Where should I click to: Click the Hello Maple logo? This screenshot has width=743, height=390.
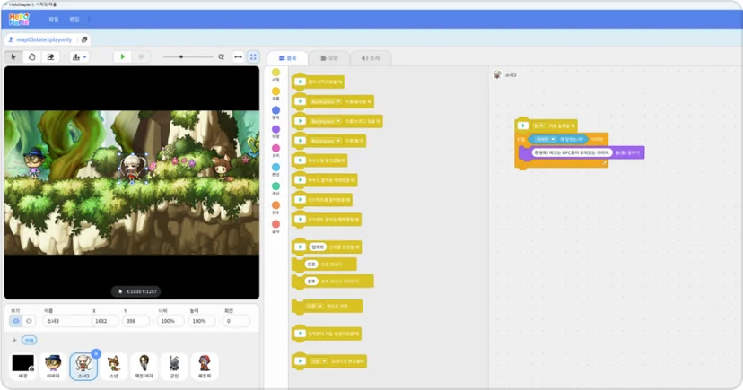click(19, 19)
